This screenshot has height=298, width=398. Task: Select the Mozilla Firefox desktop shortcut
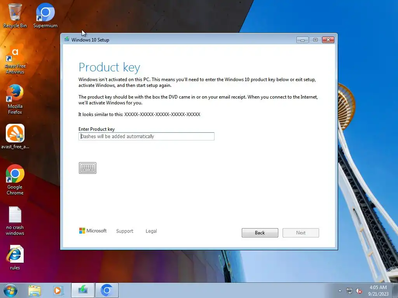(15, 99)
